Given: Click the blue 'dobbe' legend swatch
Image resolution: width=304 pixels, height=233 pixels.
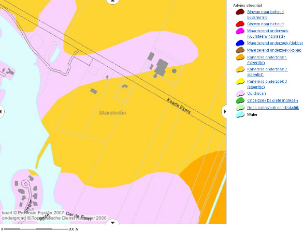Looking at the screenshot, I should click(240, 43).
